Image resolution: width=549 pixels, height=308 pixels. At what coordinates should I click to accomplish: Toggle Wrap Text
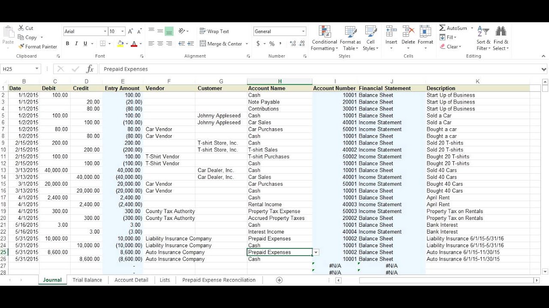214,31
